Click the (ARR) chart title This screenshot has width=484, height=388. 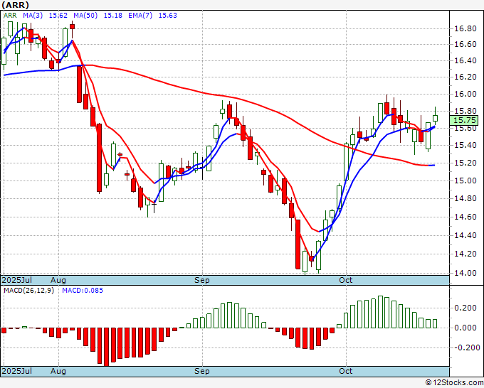pyautogui.click(x=16, y=5)
